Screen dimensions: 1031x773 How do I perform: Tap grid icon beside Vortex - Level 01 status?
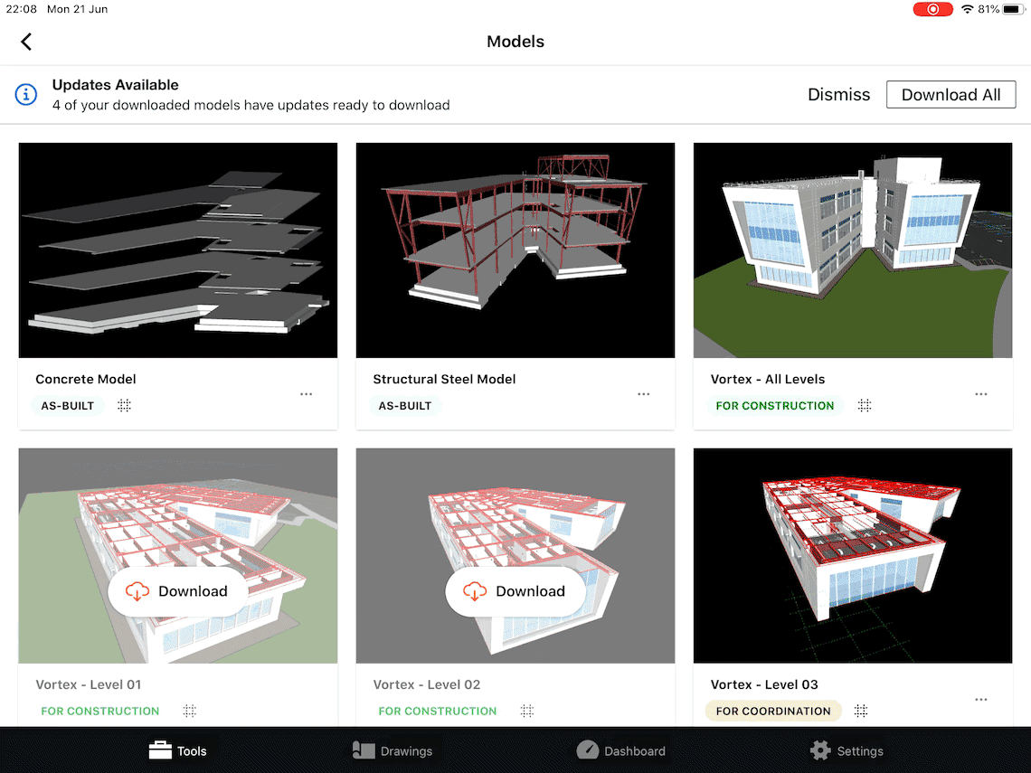190,711
